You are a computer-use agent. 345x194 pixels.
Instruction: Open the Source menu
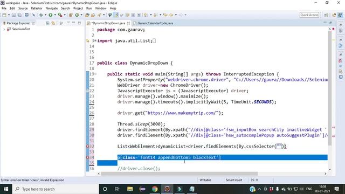pyautogui.click(x=23, y=9)
